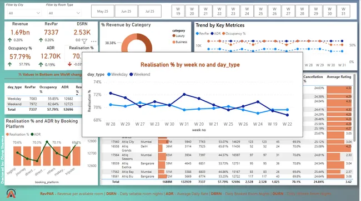Click the filter funnel icon near DSRN
Screen dimensions: 361x201
coord(84,42)
